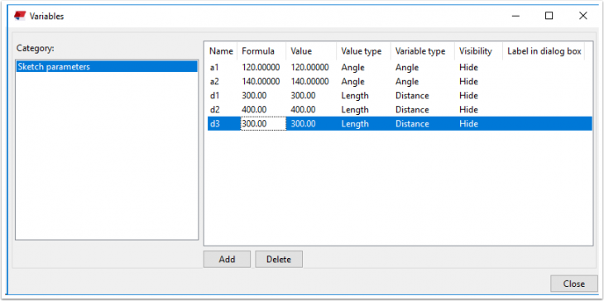Sort by the Name column header

tap(221, 51)
